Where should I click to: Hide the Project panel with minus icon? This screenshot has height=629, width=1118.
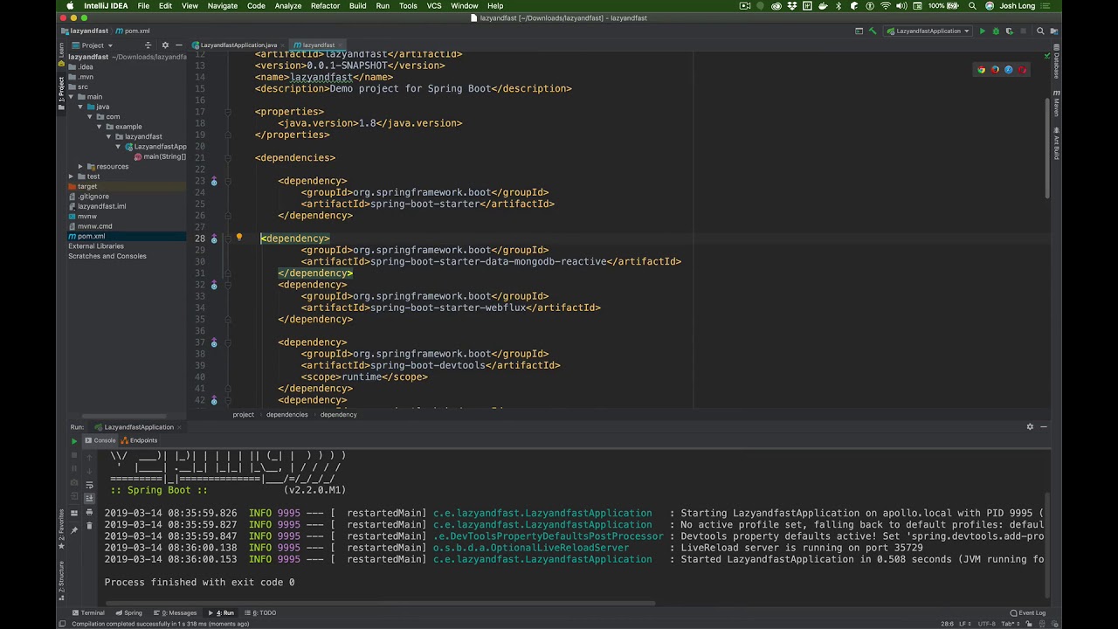[x=179, y=45]
